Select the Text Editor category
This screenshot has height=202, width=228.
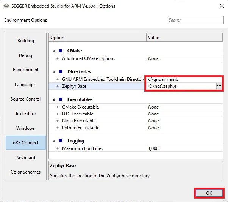26,114
